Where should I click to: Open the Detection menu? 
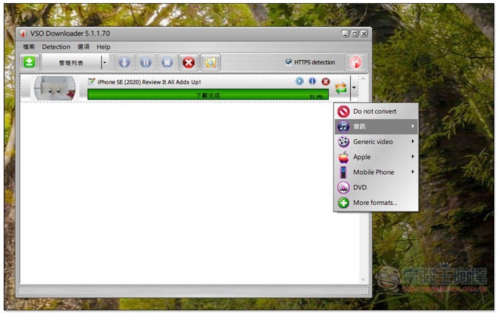[x=56, y=47]
